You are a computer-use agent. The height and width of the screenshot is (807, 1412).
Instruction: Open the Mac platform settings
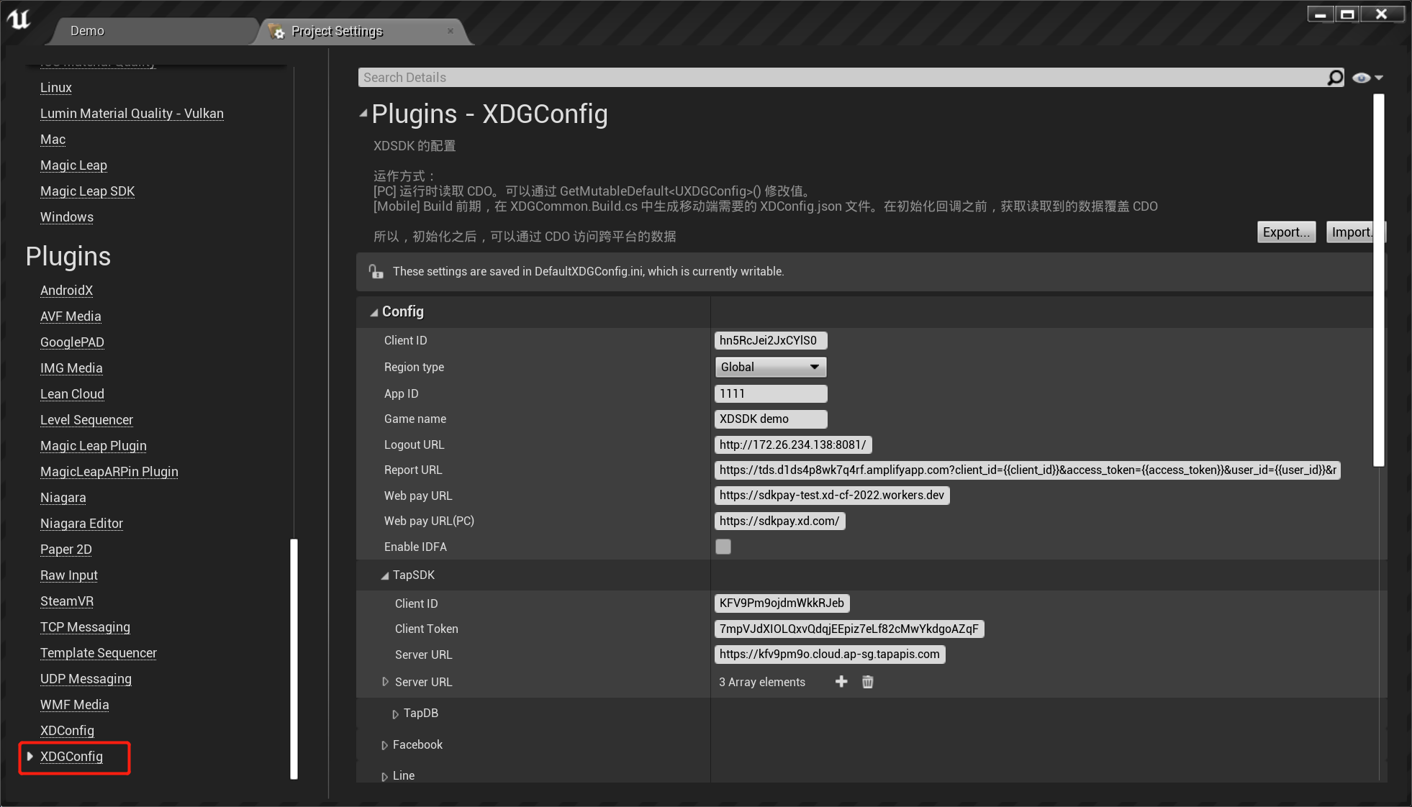tap(53, 140)
